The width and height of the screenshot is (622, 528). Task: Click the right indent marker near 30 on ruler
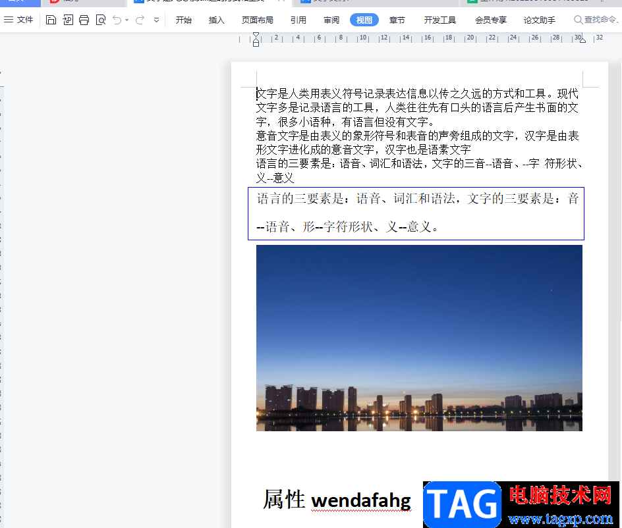point(582,40)
